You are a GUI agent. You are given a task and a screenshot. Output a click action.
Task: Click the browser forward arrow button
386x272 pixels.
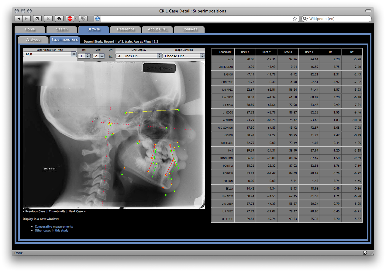coord(27,19)
